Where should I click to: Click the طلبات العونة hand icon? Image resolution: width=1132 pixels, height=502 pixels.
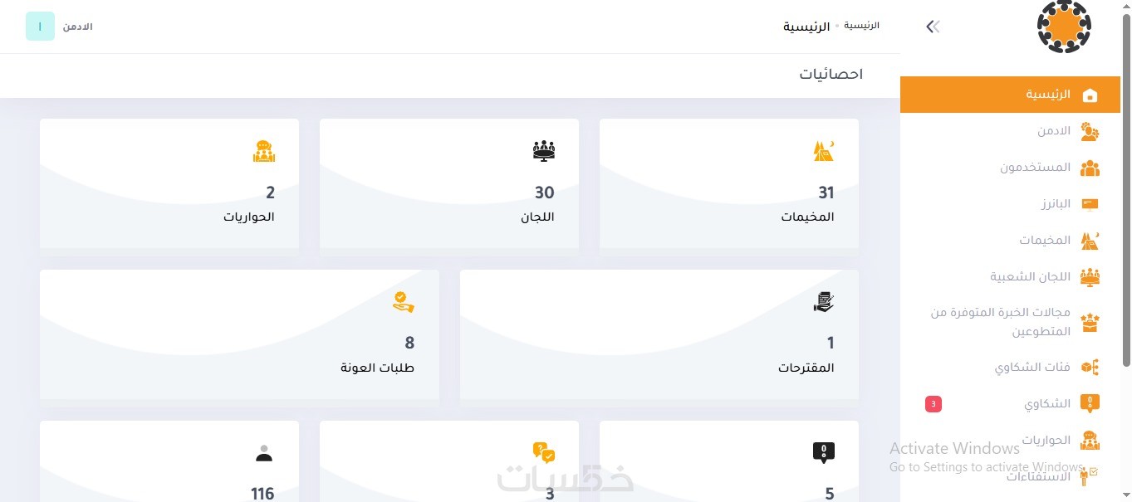tap(403, 302)
